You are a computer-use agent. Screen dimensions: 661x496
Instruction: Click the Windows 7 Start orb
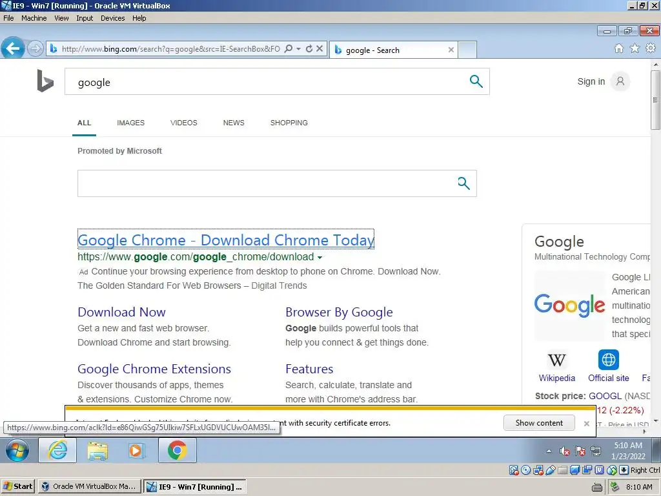17,450
